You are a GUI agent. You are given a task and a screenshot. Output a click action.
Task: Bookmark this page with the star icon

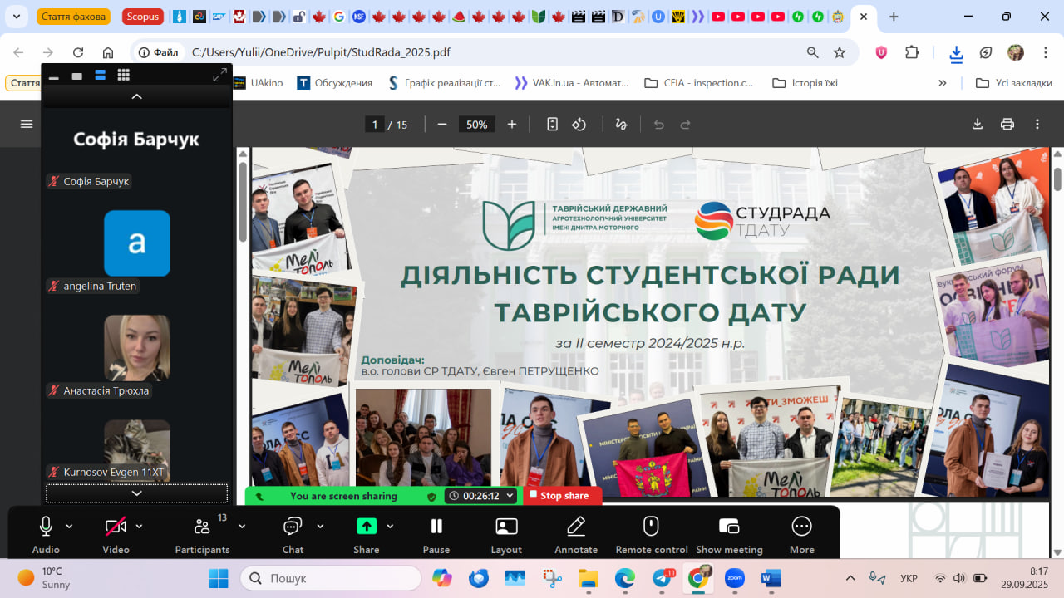coord(840,52)
